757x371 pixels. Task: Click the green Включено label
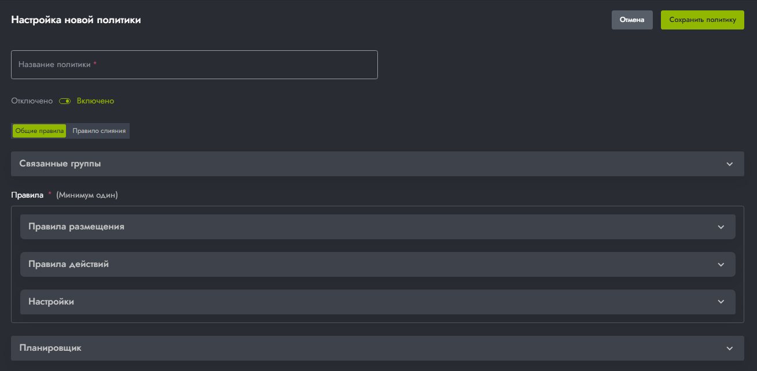(95, 101)
